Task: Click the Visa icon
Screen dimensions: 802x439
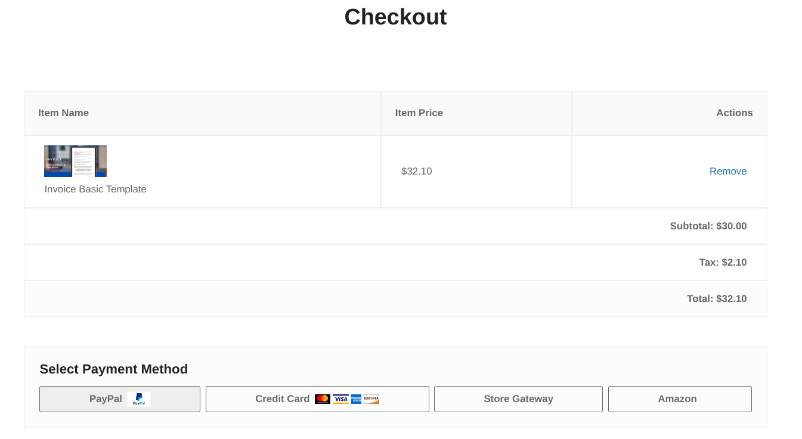Action: (340, 399)
